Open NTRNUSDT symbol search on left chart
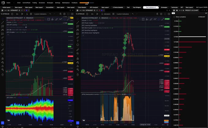208x128 pixels. coord(5,14)
